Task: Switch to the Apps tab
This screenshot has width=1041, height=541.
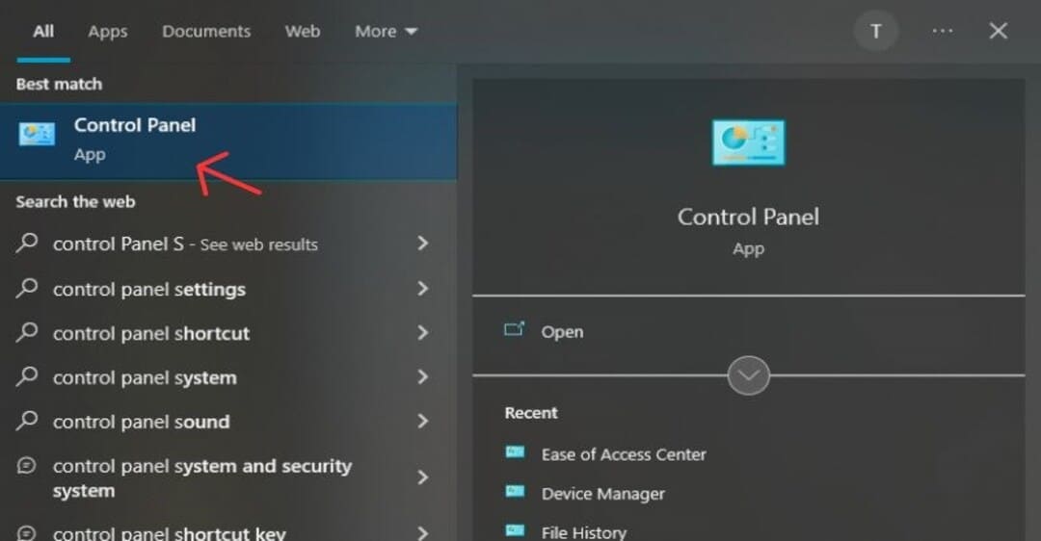Action: (108, 32)
